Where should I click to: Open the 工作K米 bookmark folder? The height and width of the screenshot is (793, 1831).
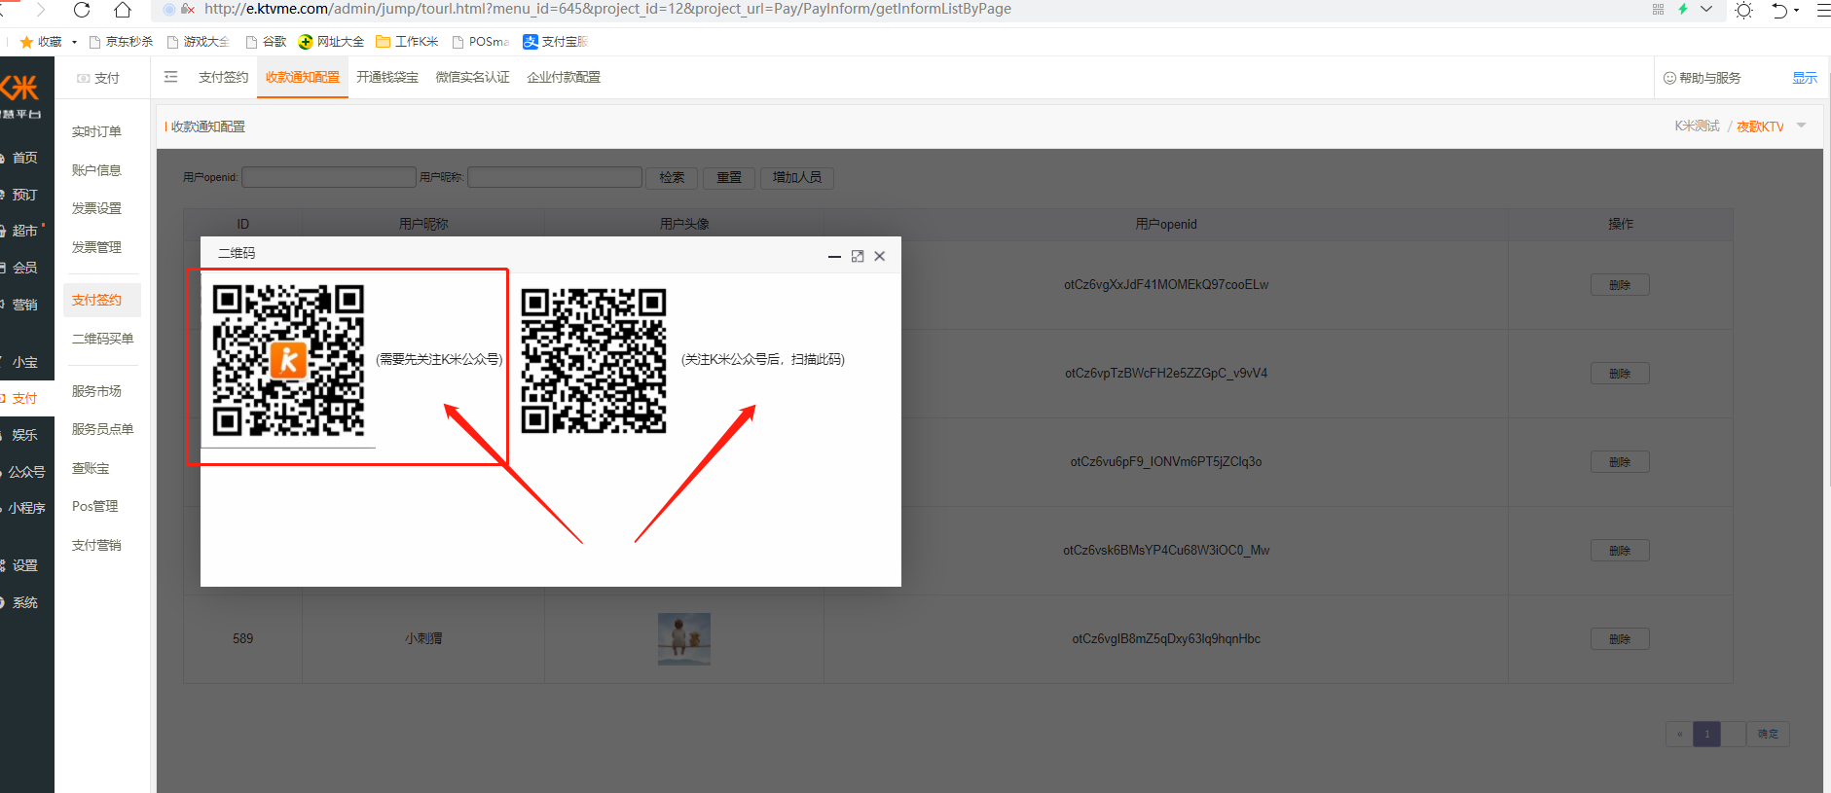(407, 42)
